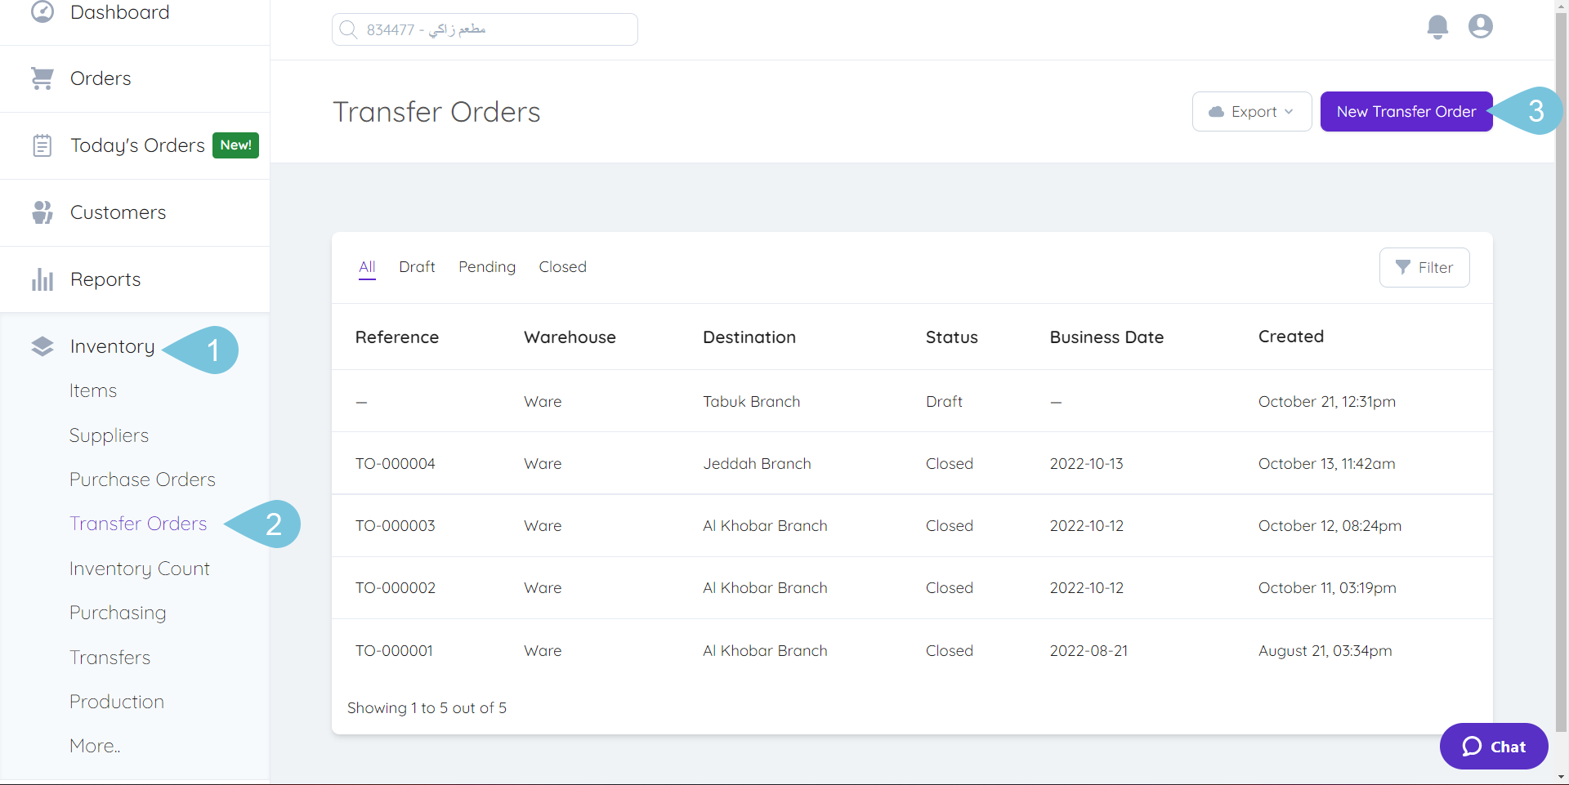Viewport: 1569px width, 785px height.
Task: Expand the More.. section in the sidebar
Action: [x=94, y=745]
